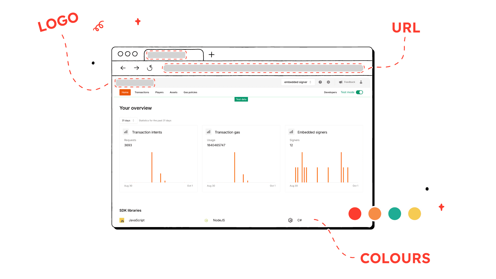Click the Embedded signers bar chart icon

coord(291,132)
